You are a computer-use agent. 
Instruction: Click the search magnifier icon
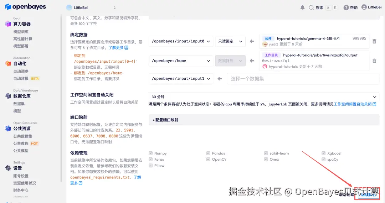pyautogui.click(x=311, y=7)
